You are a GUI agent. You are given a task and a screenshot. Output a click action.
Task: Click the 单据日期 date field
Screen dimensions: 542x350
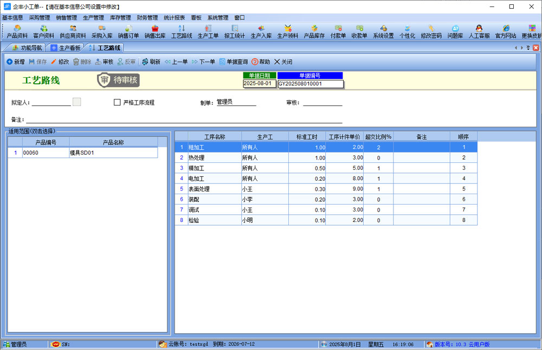[x=260, y=83]
